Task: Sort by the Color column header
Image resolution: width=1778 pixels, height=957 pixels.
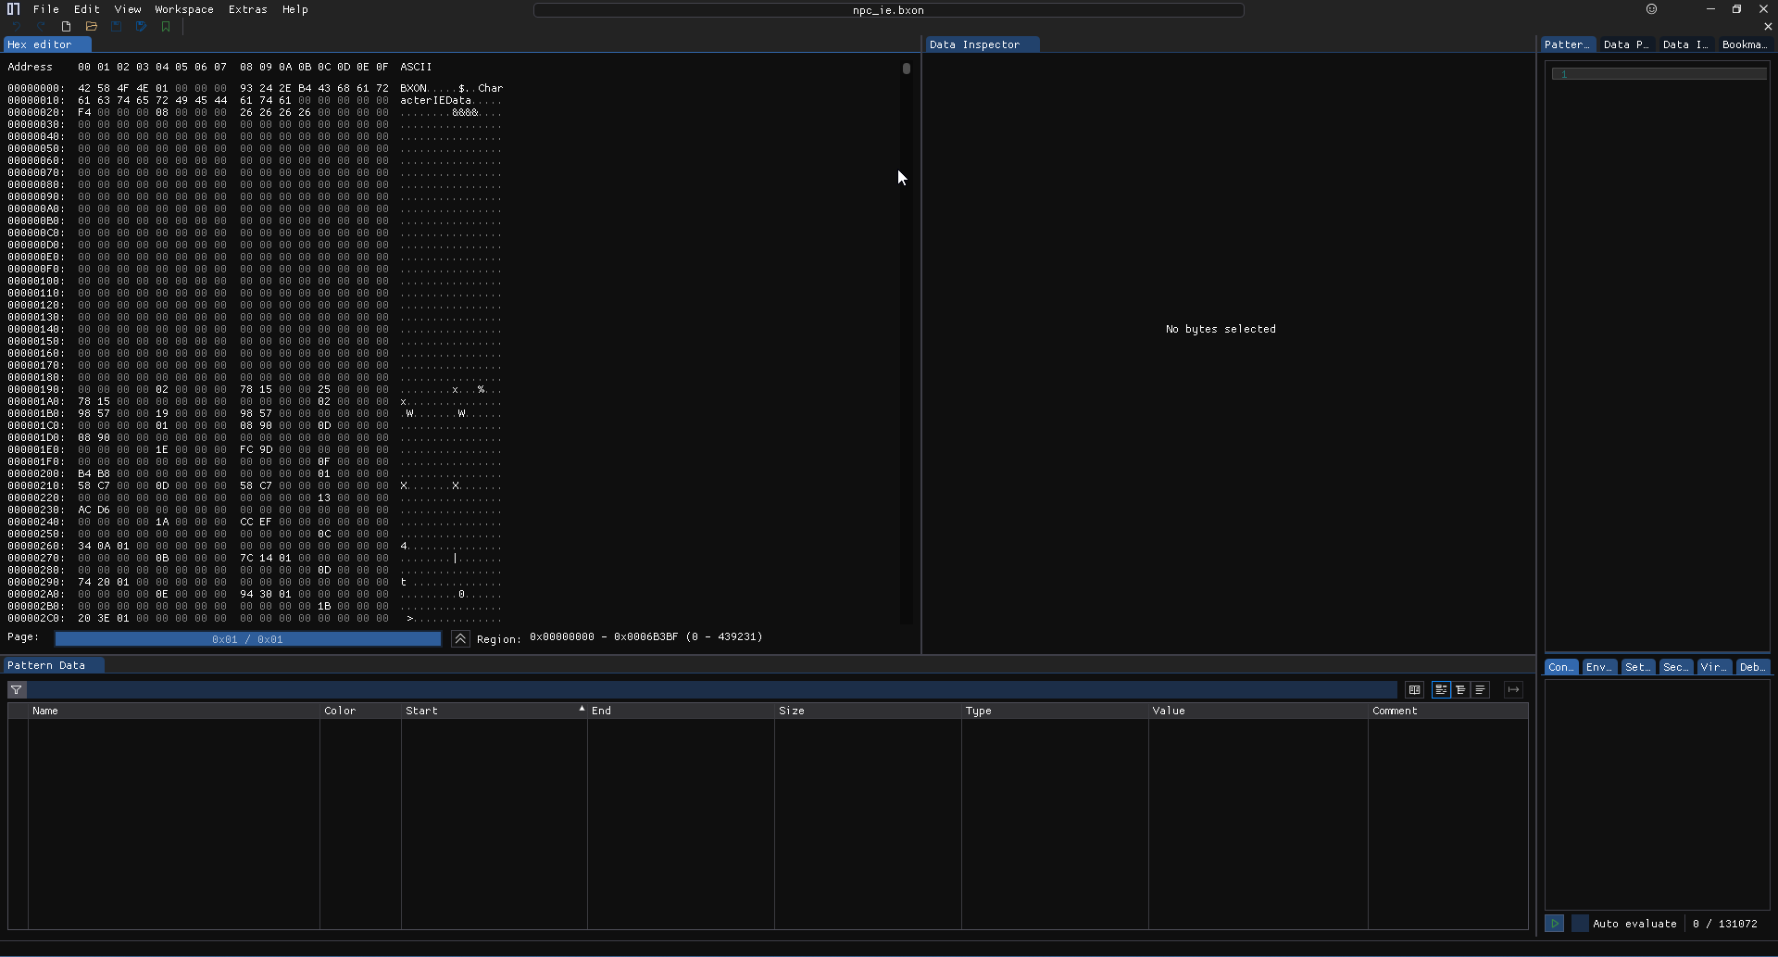Action: coord(360,711)
